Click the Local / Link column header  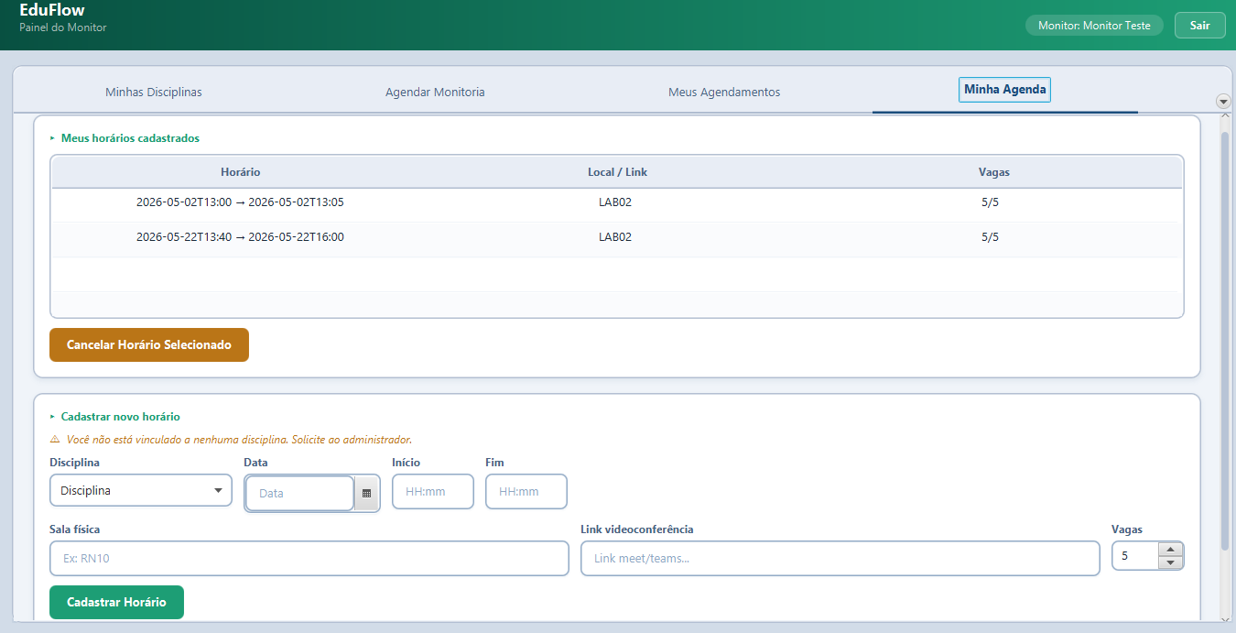pyautogui.click(x=617, y=172)
